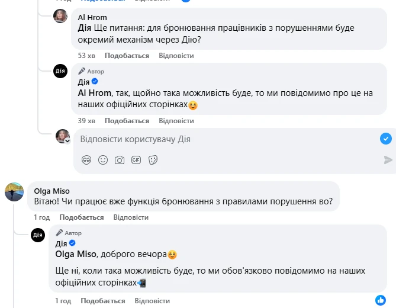396x308 pixels.
Task: Open the Olga Miso mention link in reply
Action: click(75, 255)
